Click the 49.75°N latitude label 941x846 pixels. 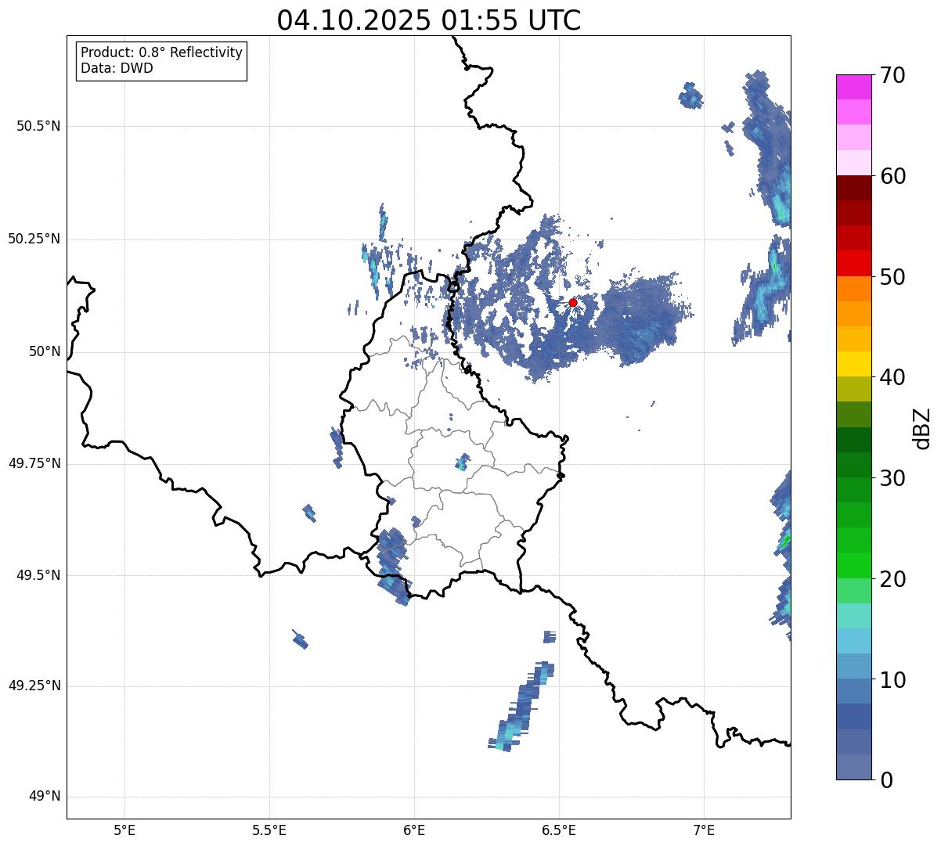(x=34, y=463)
